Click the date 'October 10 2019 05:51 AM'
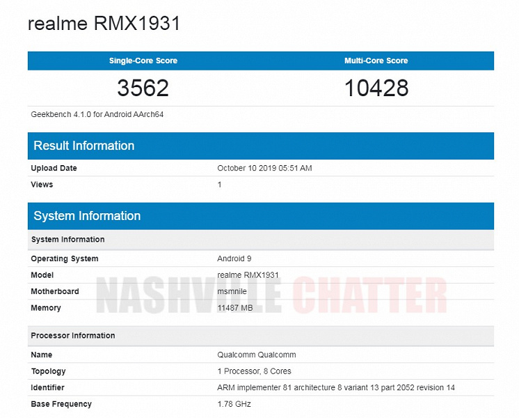Screen dimensions: 519x418 (x=264, y=168)
